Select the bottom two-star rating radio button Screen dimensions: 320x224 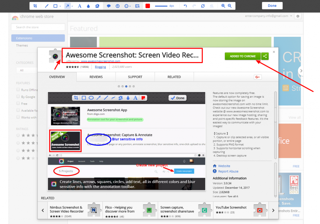(18, 158)
